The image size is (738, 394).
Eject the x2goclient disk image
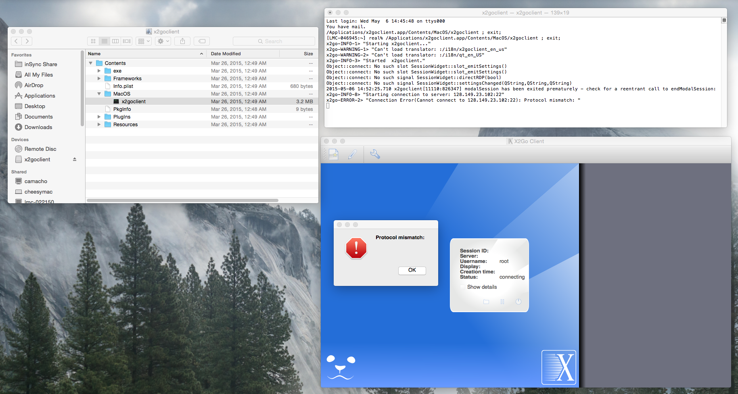(75, 159)
